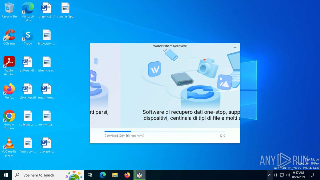Screen dimensions: 320x180
Task: Click the Download time remaining text
Action: 124,136
